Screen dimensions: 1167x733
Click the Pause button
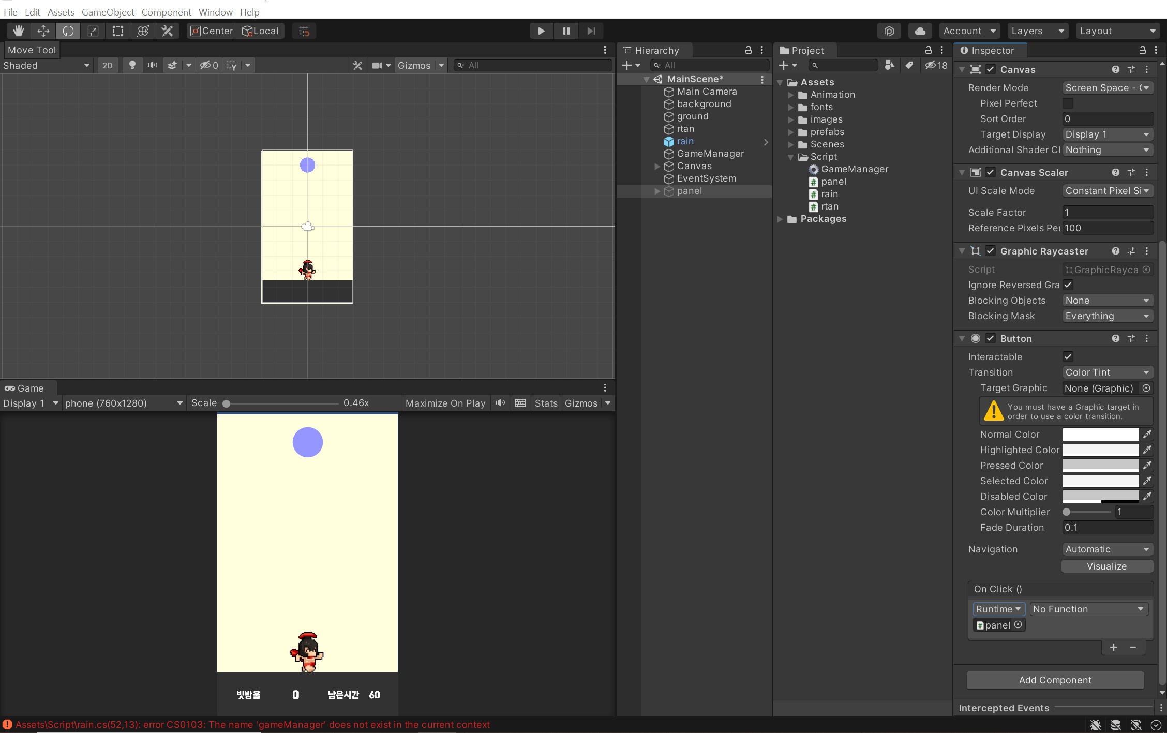tap(566, 31)
